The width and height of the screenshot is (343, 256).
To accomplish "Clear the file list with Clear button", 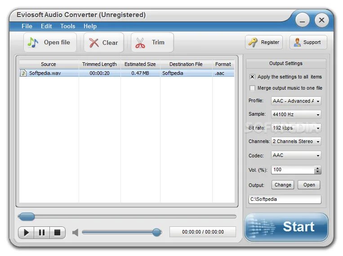I will click(104, 42).
